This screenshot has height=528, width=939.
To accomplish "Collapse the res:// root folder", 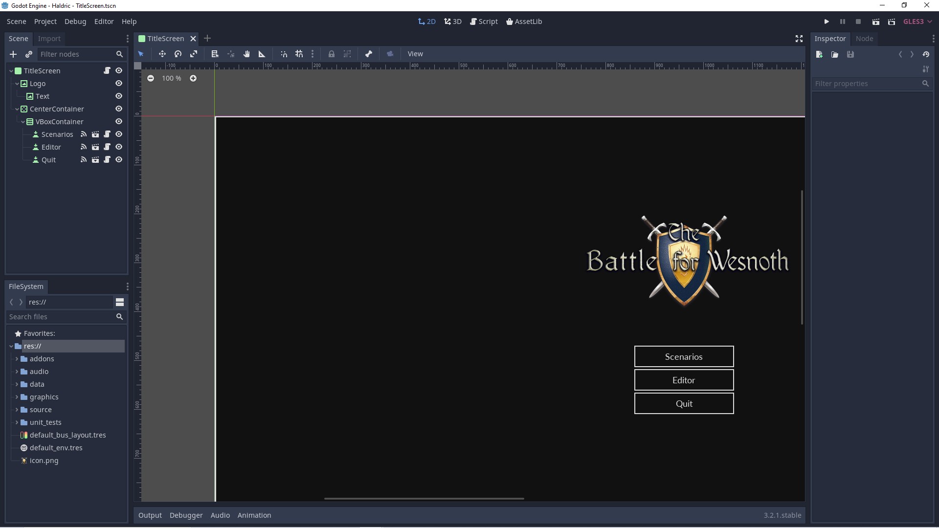I will pos(11,346).
